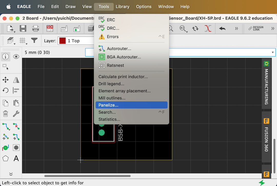Expand hidden toolbar items next to Undo
Viewport: 277px width, 186px height.
coord(236,29)
